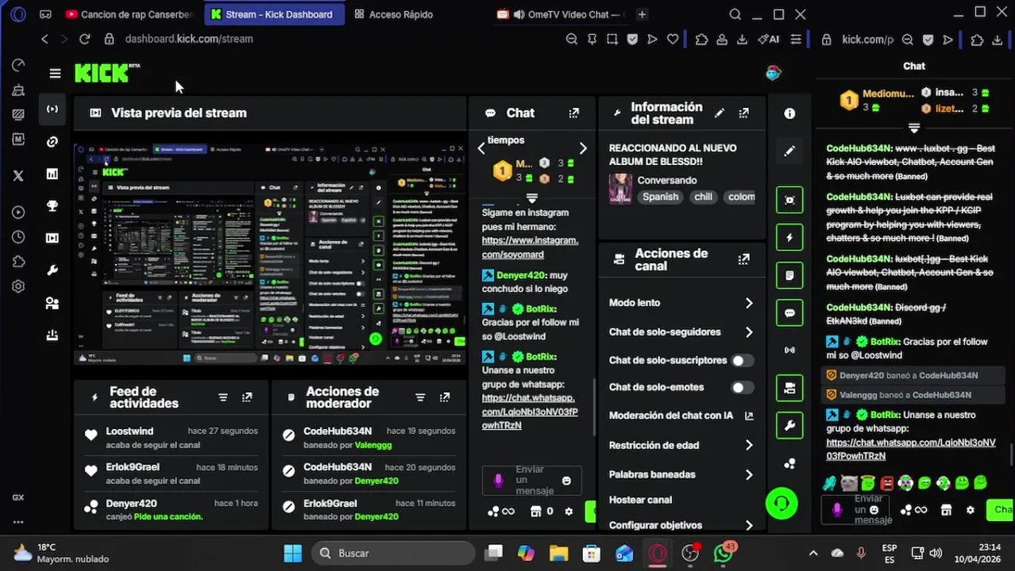Expand Chat de solo-seguidores options
Viewport: 1015px width, 571px height.
(x=749, y=332)
